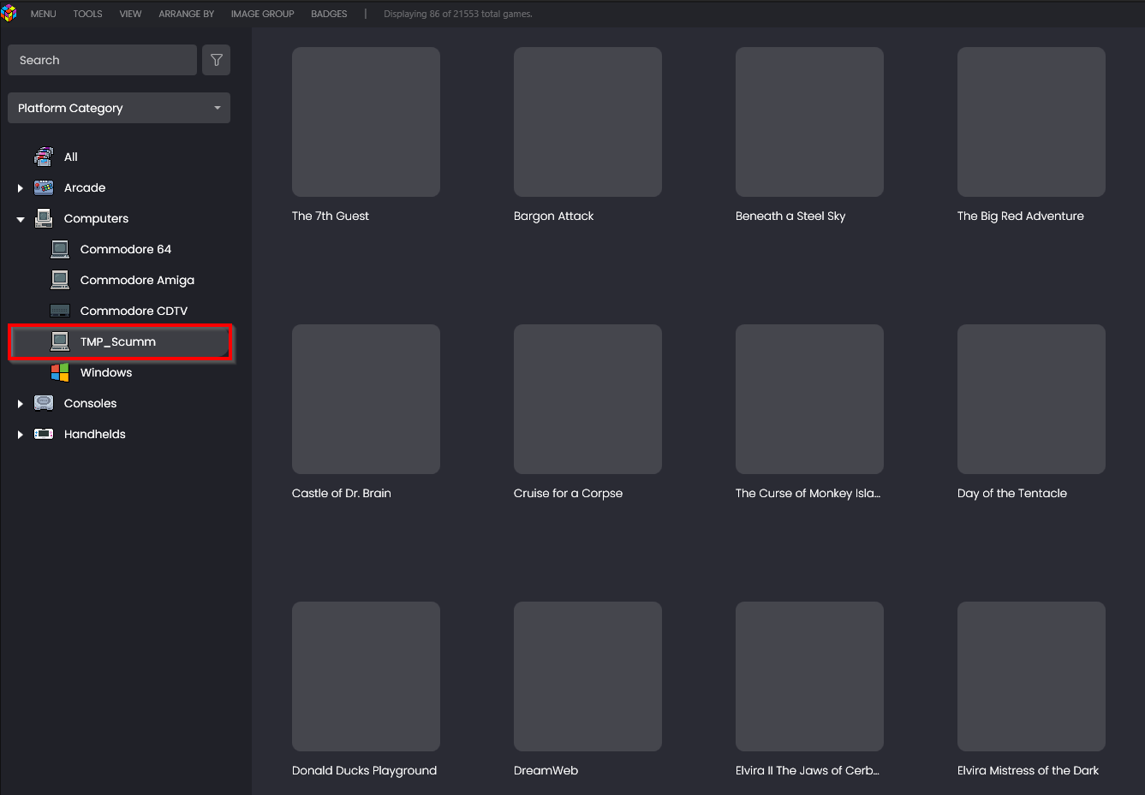Viewport: 1145px width, 795px height.
Task: Click 'Cruise for a Corpse' title text
Action: 568,493
